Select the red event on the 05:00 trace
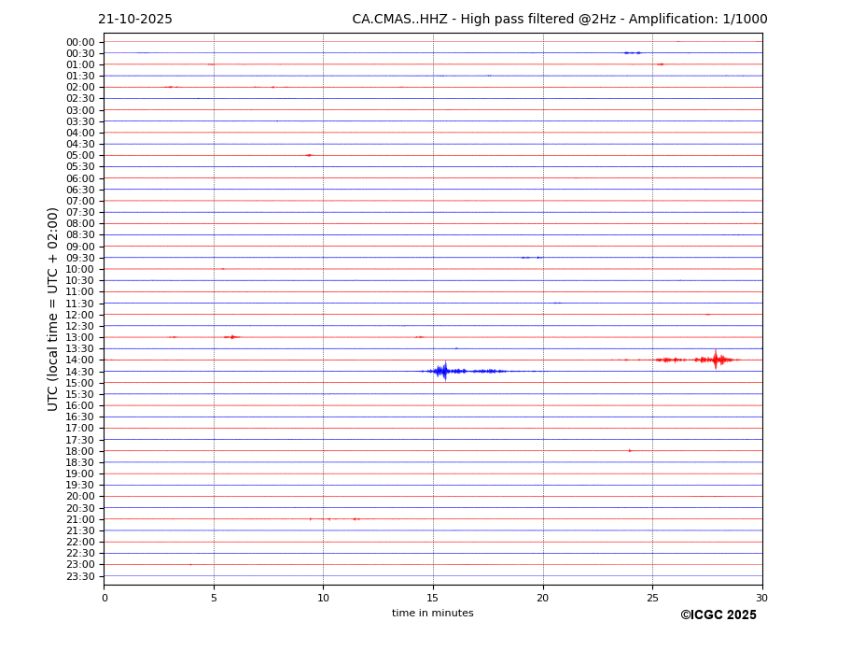 click(309, 155)
